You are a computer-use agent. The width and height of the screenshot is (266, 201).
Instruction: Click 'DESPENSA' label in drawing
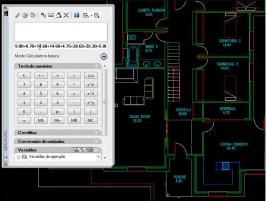pyautogui.click(x=227, y=109)
